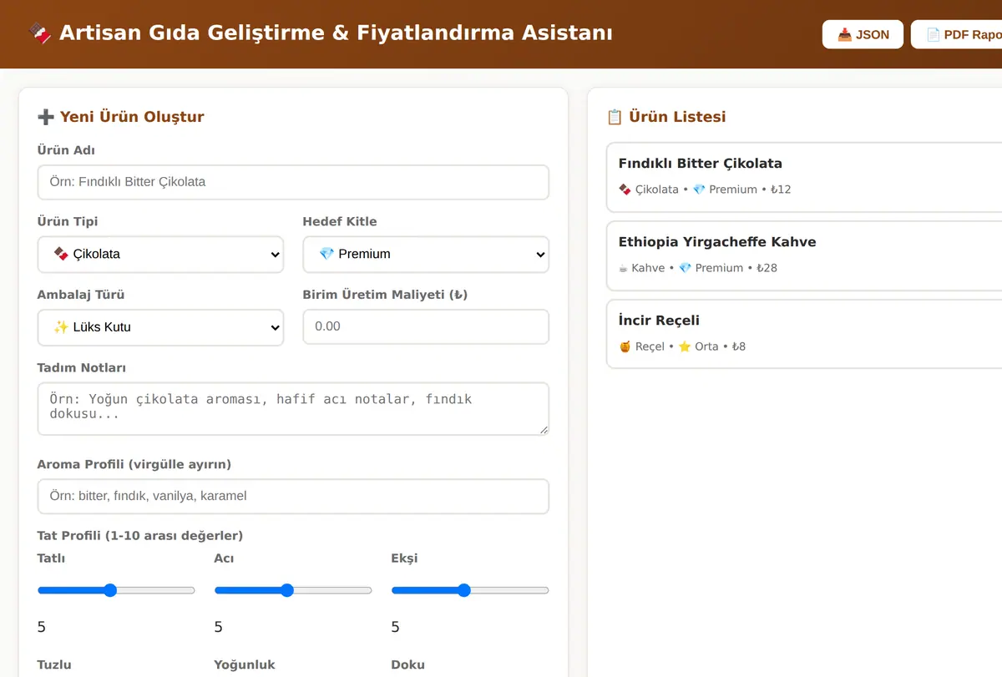Screen dimensions: 1002x677
Task: Click the JSON export button
Action: coord(863,34)
